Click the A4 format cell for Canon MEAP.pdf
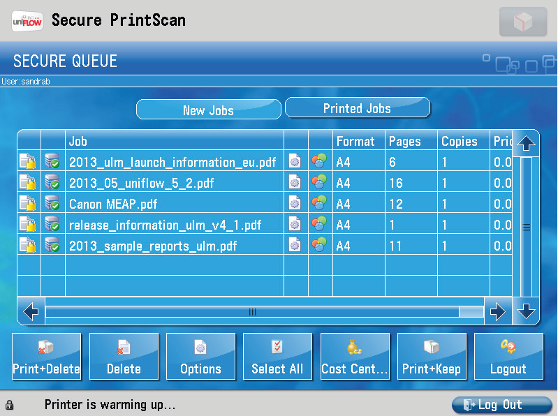Viewport: 558px width, 416px height. point(359,204)
